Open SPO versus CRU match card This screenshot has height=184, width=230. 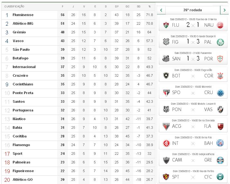[193, 91]
